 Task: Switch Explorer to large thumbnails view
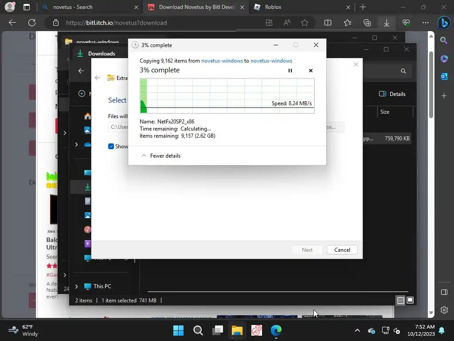410,301
